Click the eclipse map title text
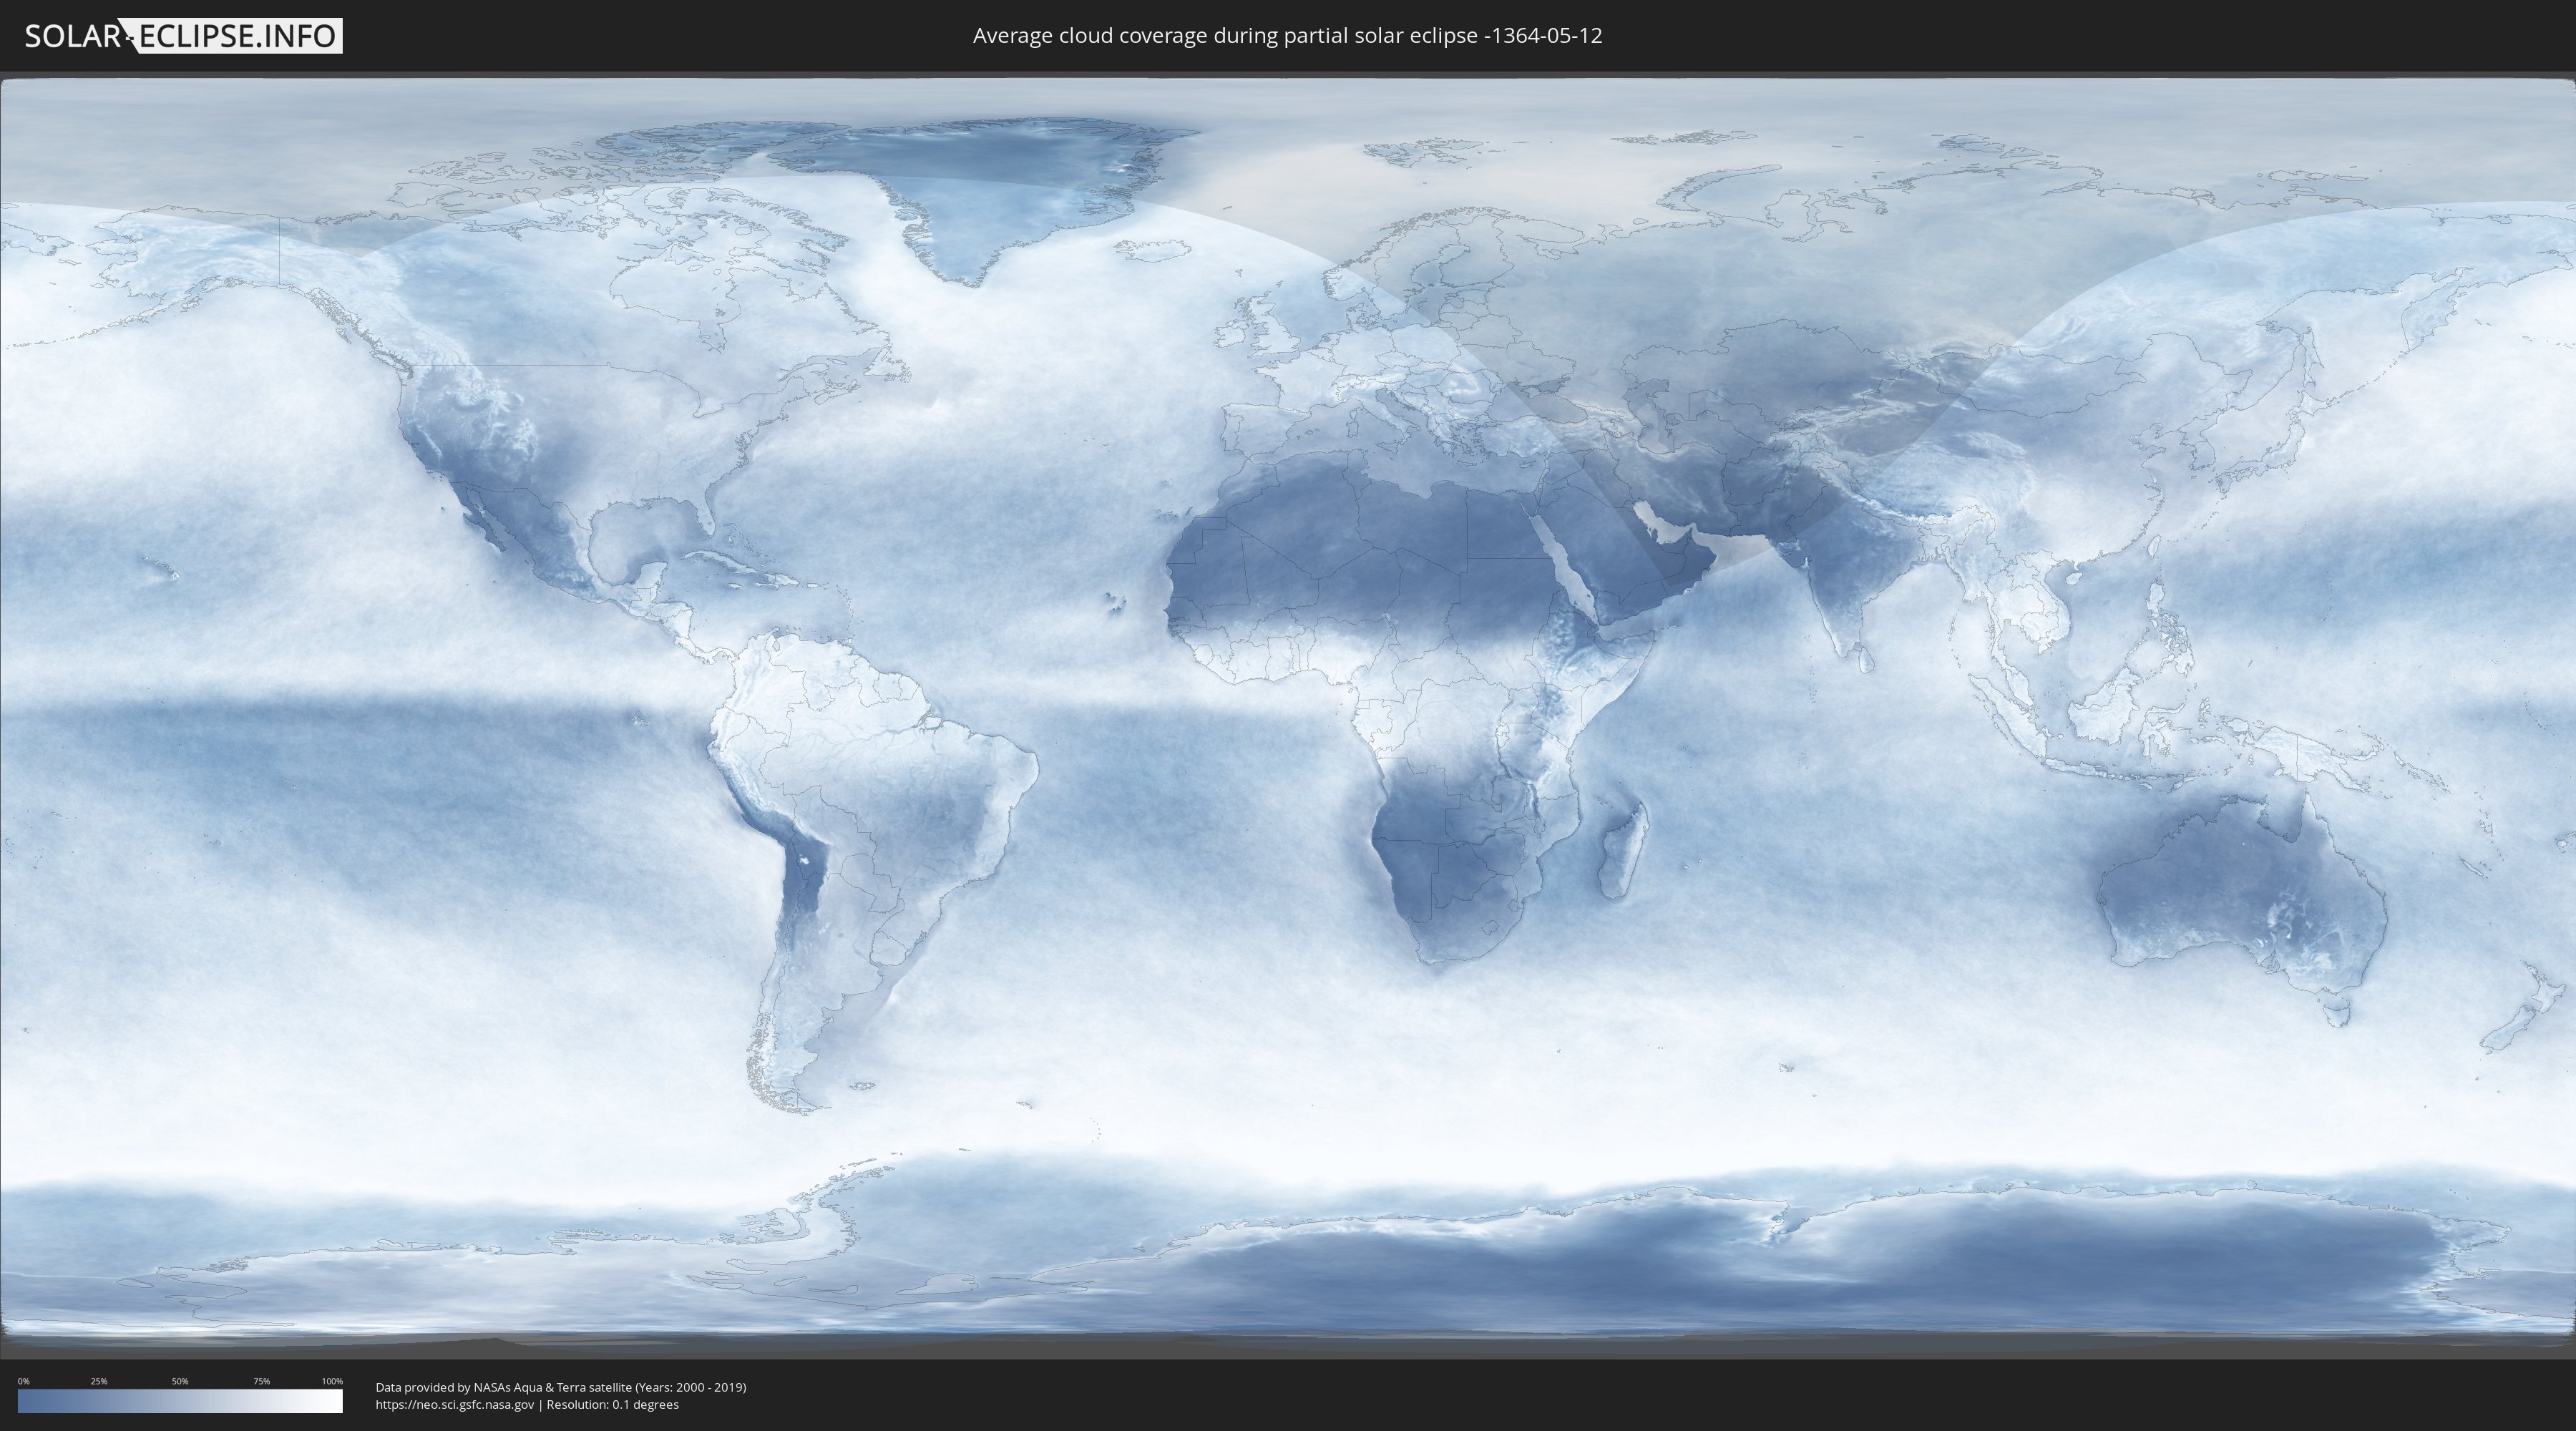The image size is (2576, 1431). pyautogui.click(x=1287, y=36)
